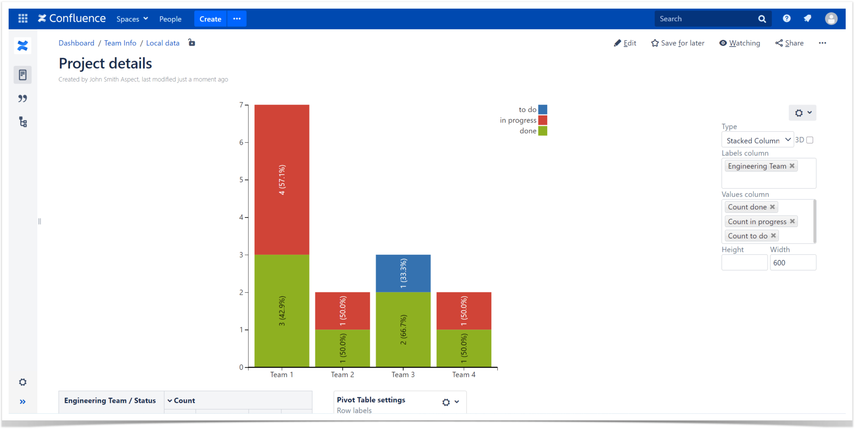
Task: Open the more actions ellipsis near Create
Action: point(237,19)
